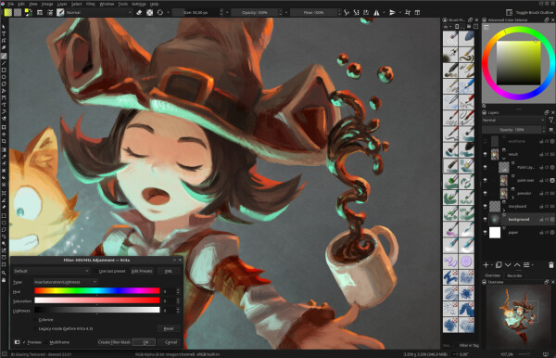Enable Legacy mode (before Krita 4.3) checkbox

pyautogui.click(x=63, y=329)
